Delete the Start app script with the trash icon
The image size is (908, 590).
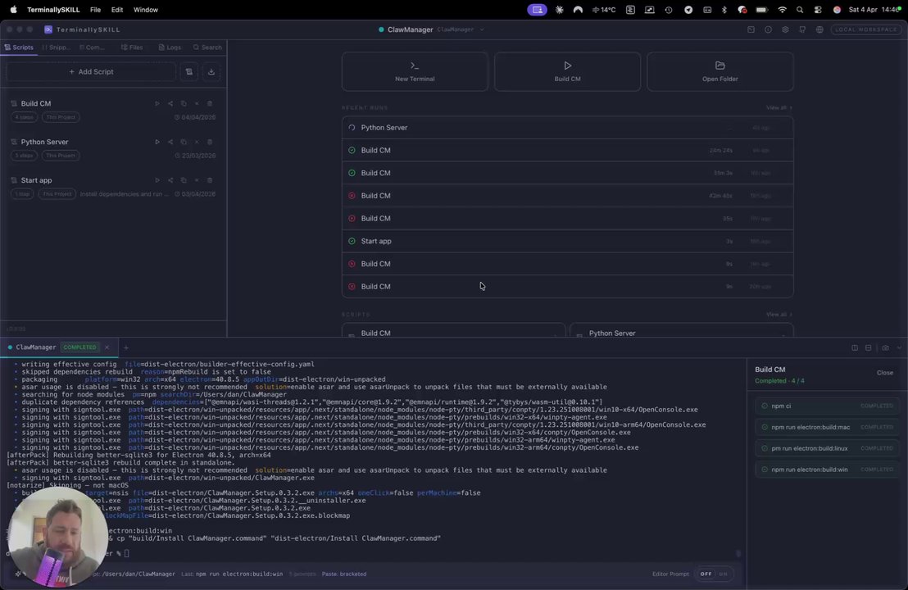click(x=210, y=180)
